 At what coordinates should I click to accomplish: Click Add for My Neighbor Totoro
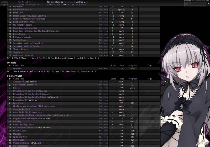pyautogui.click(x=101, y=25)
